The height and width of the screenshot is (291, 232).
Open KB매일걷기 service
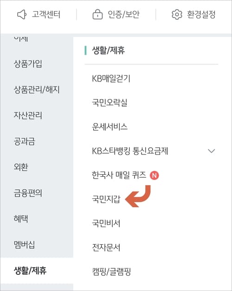pyautogui.click(x=111, y=79)
